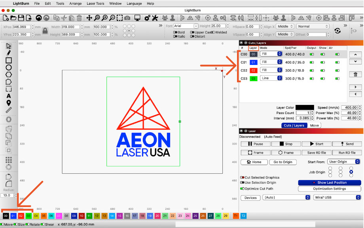Select the Rectangle drawing tool

pyautogui.click(x=8, y=61)
